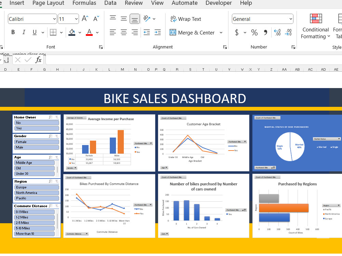Image resolution: width=342 pixels, height=256 pixels.
Task: Select column M header
Action: click(x=122, y=69)
